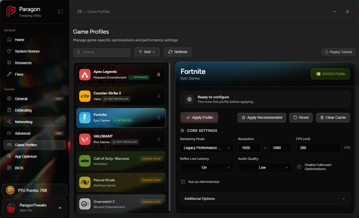Click Game Profiles breadcrumb text
The image size is (359, 218).
99,12
